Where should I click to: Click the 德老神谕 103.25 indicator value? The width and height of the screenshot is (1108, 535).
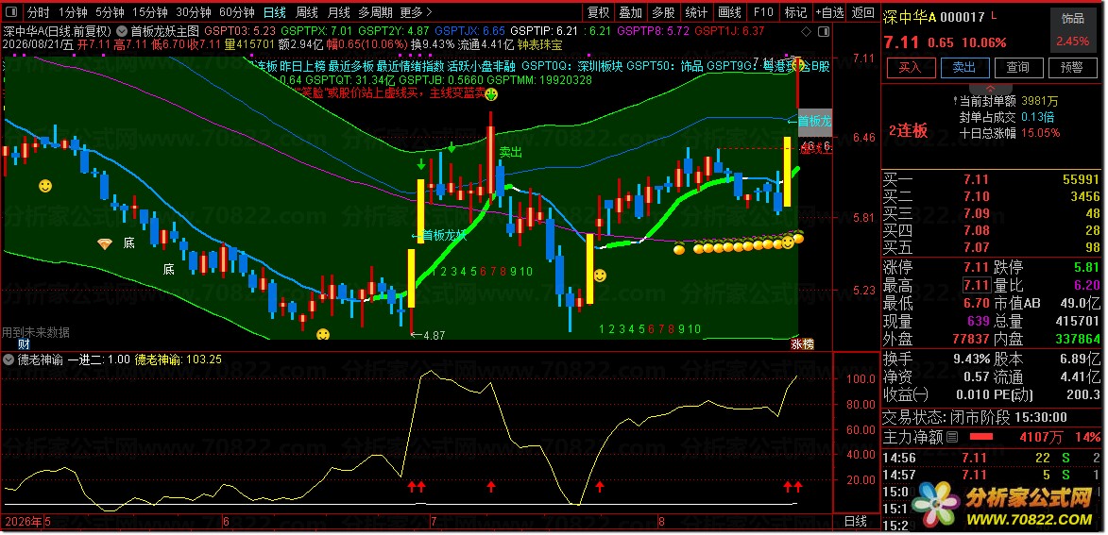tap(179, 359)
